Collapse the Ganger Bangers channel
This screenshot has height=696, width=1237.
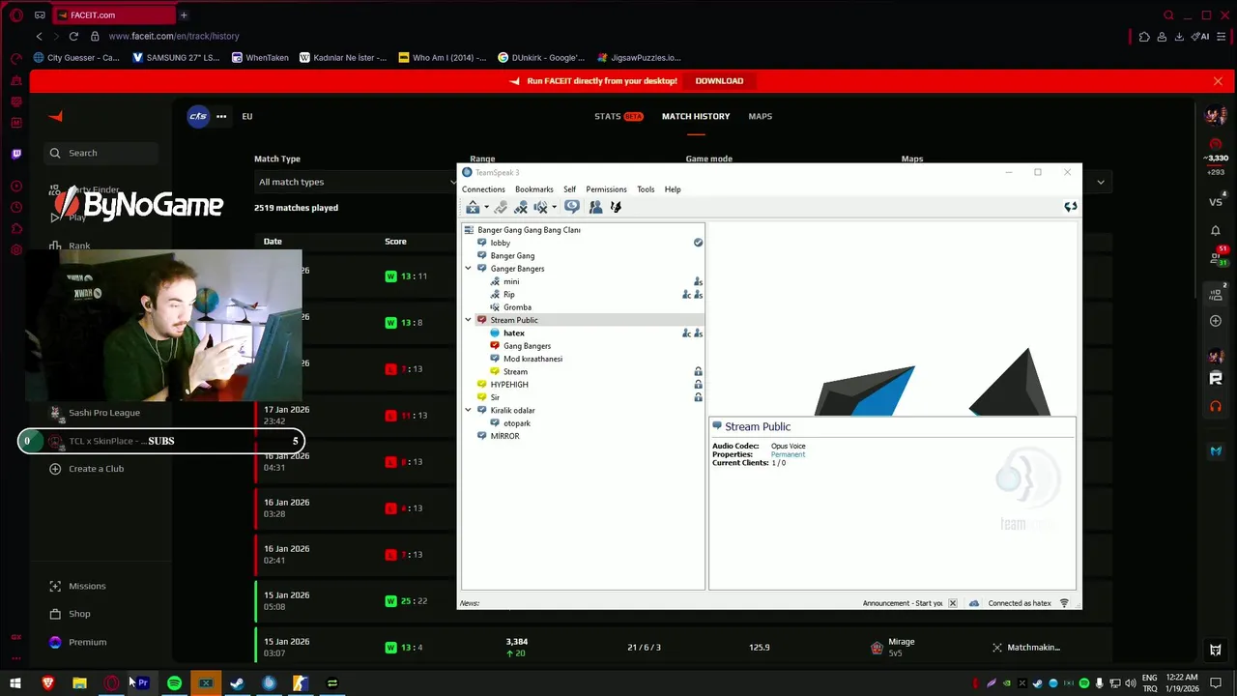point(469,269)
